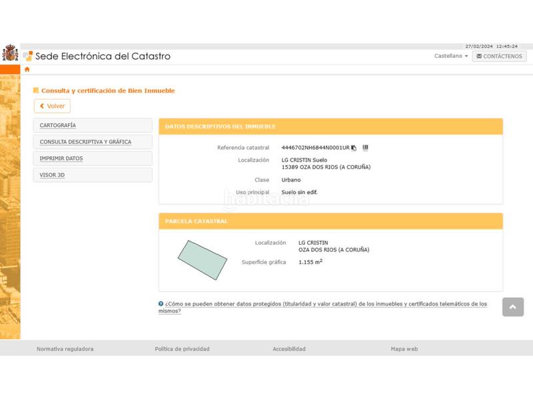This screenshot has height=399, width=533.
Task: Open the Castellano language dropdown
Action: point(451,57)
